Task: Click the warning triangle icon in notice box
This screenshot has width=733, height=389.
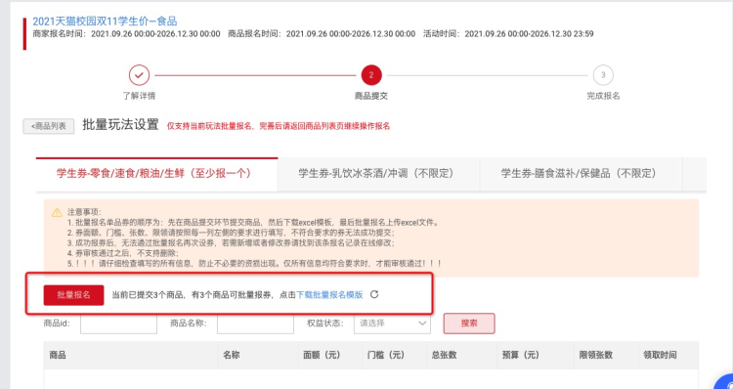Action: [57, 213]
